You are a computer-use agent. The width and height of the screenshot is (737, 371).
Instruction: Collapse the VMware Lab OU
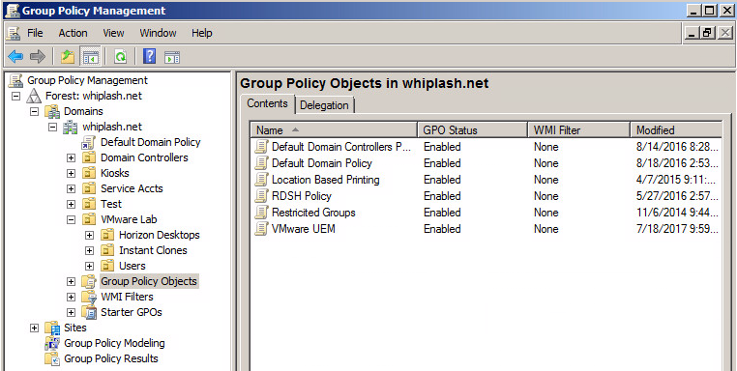(71, 219)
